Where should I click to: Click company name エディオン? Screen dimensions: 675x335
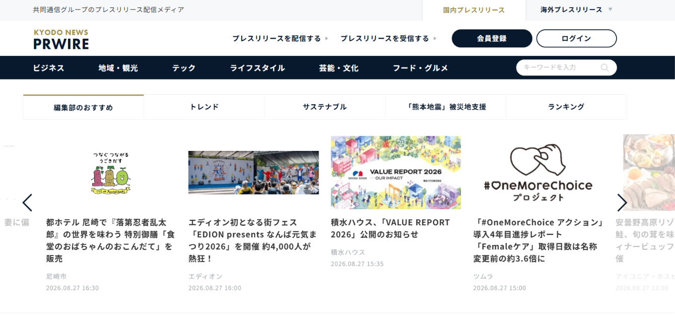205,276
